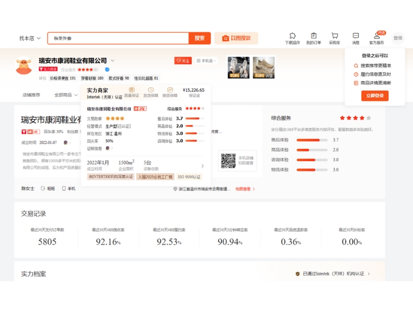Select the 店铺推荐 tab

click(x=31, y=95)
